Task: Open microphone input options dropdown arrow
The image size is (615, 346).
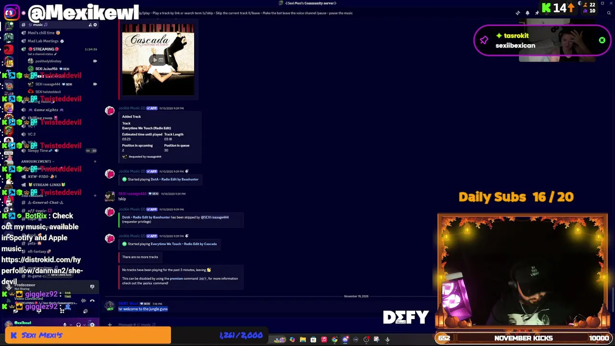Action: click(71, 325)
